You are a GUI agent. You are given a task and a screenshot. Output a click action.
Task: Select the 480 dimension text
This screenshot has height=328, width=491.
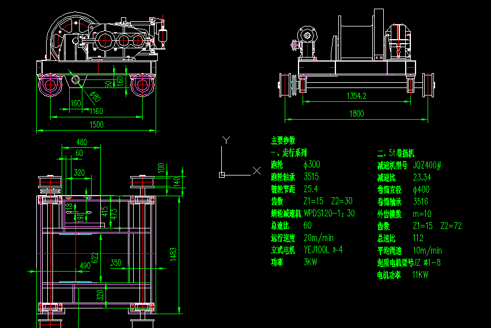tap(82, 142)
